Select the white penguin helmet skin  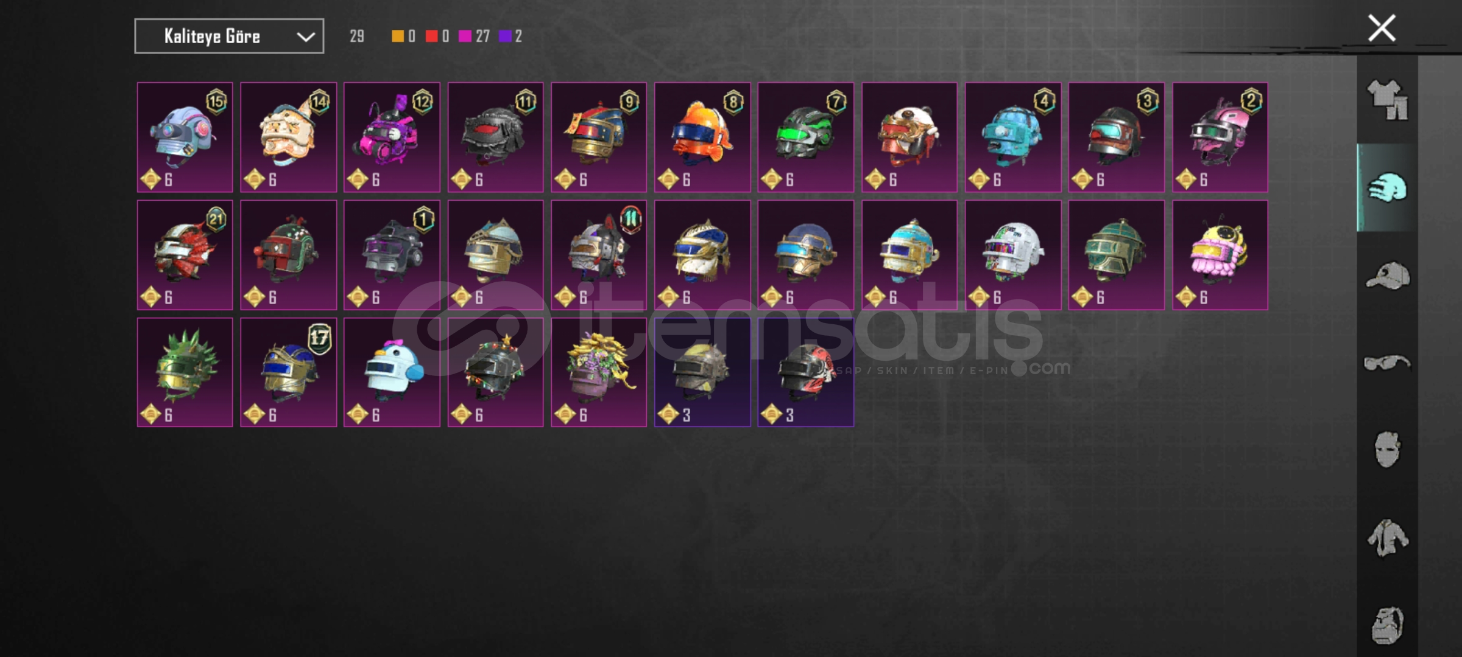(392, 372)
